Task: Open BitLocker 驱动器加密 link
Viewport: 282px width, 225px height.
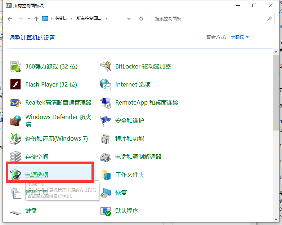Action: pyautogui.click(x=143, y=67)
